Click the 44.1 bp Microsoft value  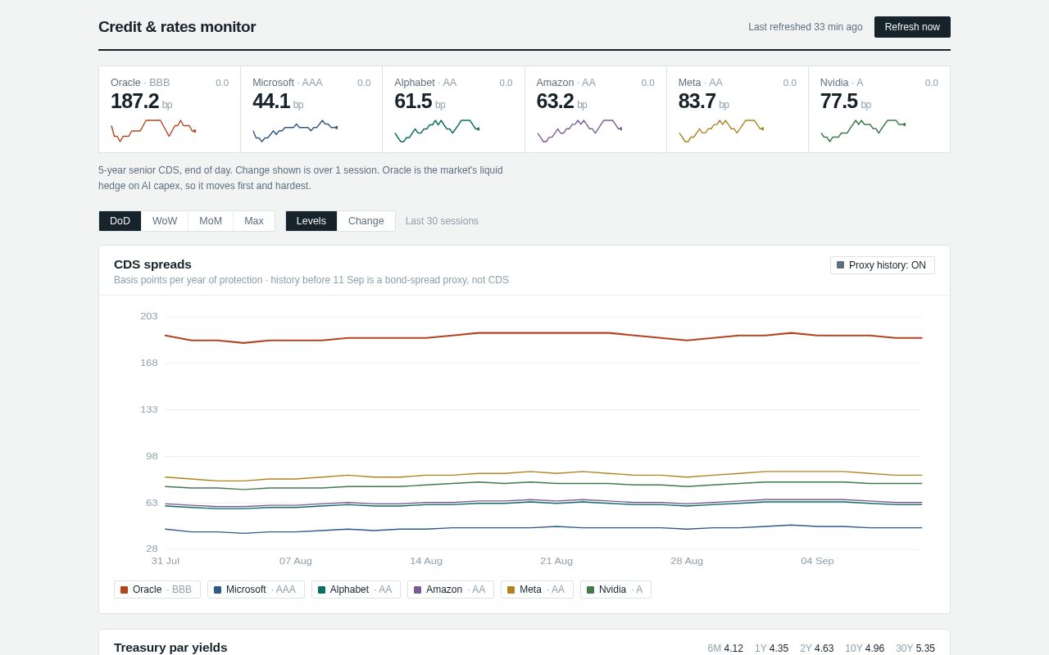pyautogui.click(x=278, y=102)
